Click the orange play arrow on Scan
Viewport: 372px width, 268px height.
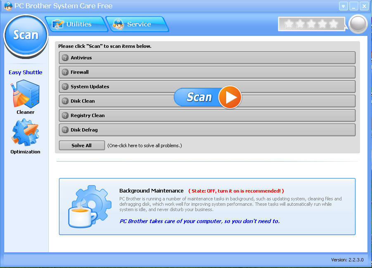[x=230, y=97]
